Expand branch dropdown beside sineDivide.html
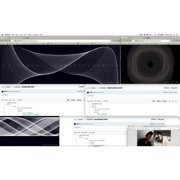 pos(7,87)
